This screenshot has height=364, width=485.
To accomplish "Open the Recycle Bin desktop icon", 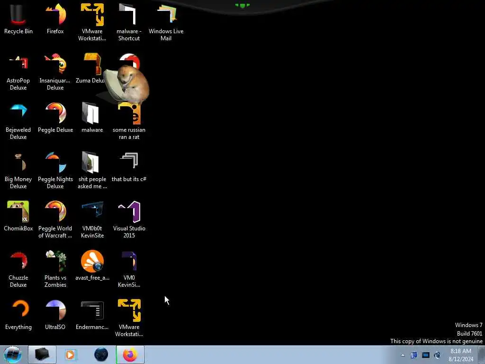I will [x=18, y=19].
